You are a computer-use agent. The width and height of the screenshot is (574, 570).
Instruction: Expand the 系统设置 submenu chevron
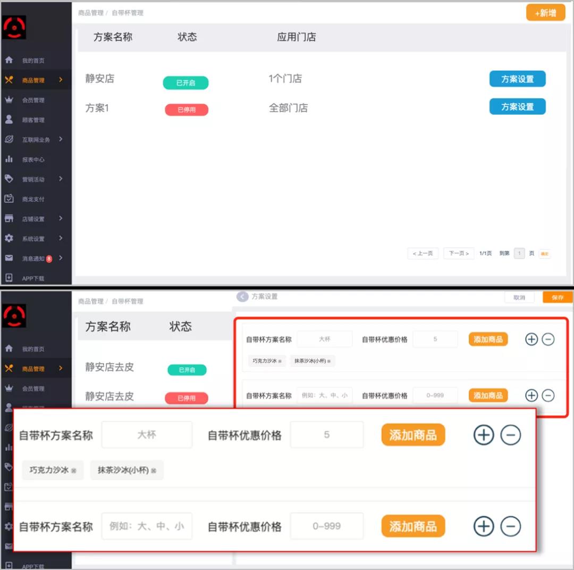61,238
